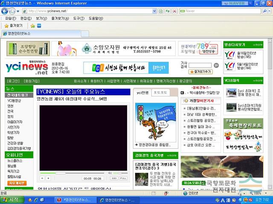Click the Naver search box
Screen dimensions: 273x204
point(220,11)
